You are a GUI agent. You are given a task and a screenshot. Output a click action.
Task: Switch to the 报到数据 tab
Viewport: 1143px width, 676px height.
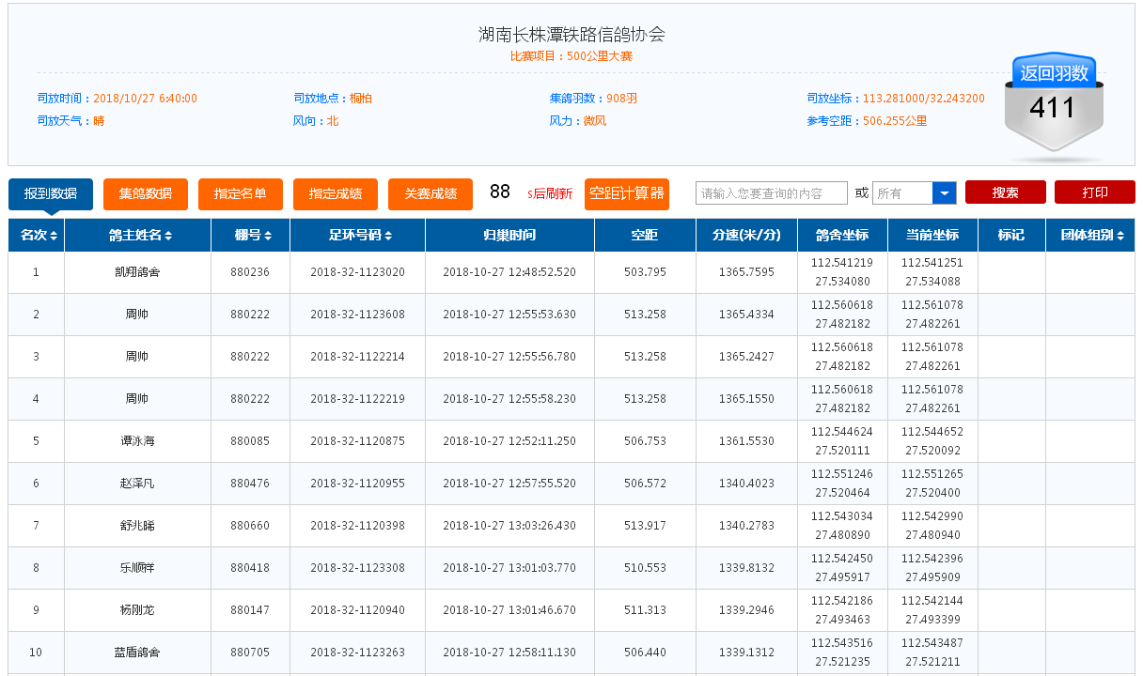pos(51,193)
